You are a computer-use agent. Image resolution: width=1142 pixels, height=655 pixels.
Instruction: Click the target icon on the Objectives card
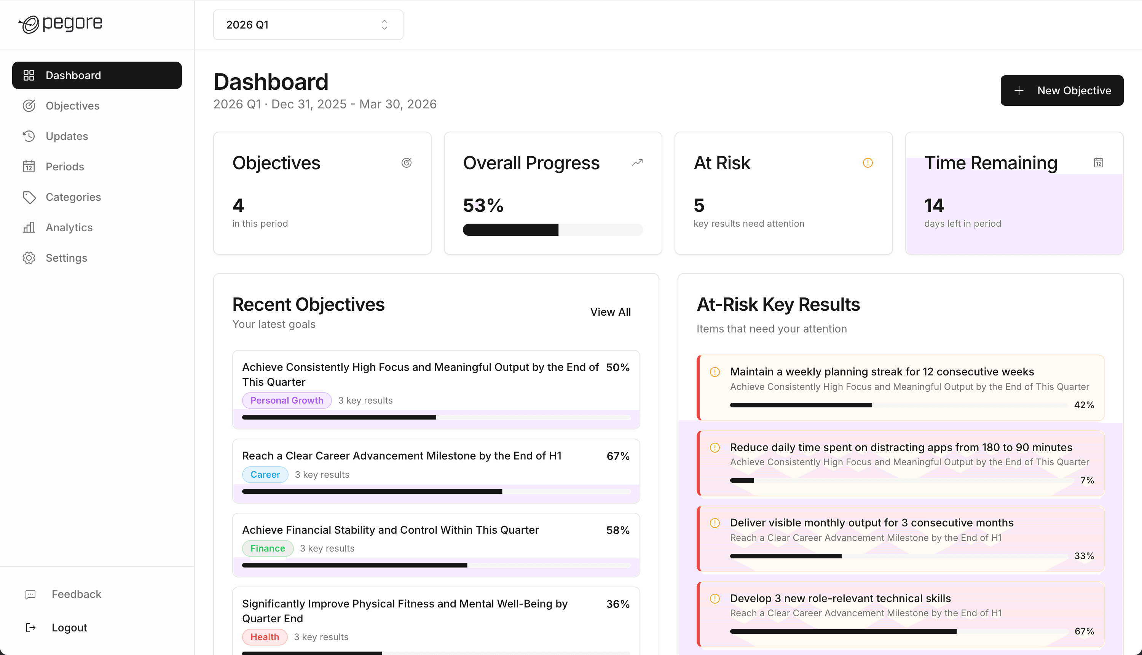[407, 162]
